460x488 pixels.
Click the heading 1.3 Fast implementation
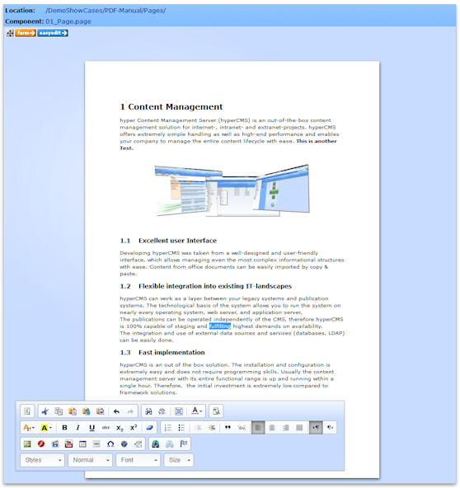tap(162, 352)
